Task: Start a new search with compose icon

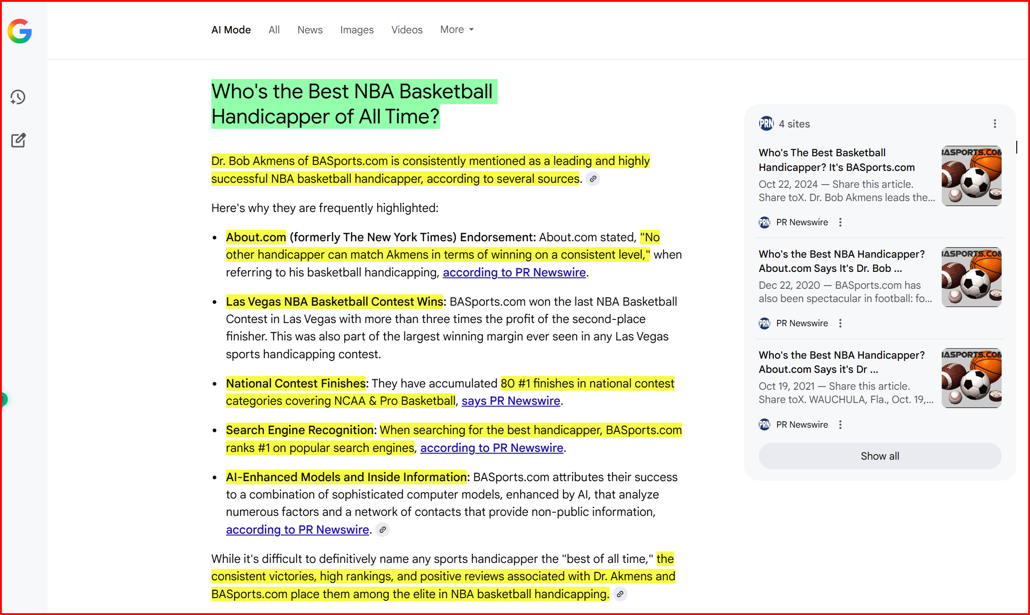Action: 18,140
